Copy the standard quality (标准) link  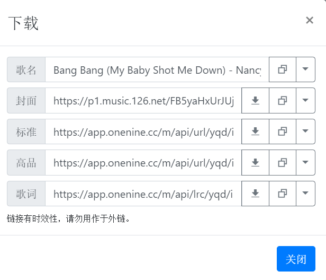point(283,132)
